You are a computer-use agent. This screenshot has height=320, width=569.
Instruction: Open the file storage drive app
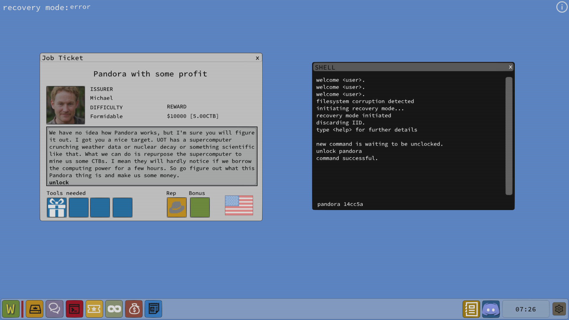click(x=35, y=309)
